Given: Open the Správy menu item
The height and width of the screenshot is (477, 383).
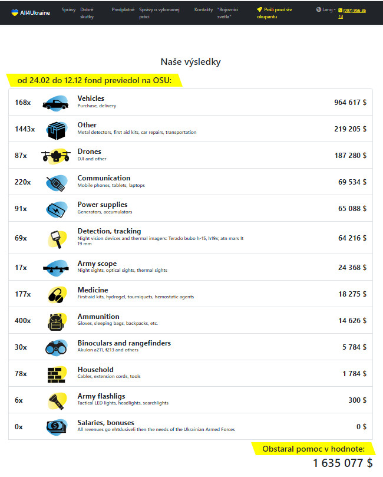Looking at the screenshot, I should (x=68, y=10).
